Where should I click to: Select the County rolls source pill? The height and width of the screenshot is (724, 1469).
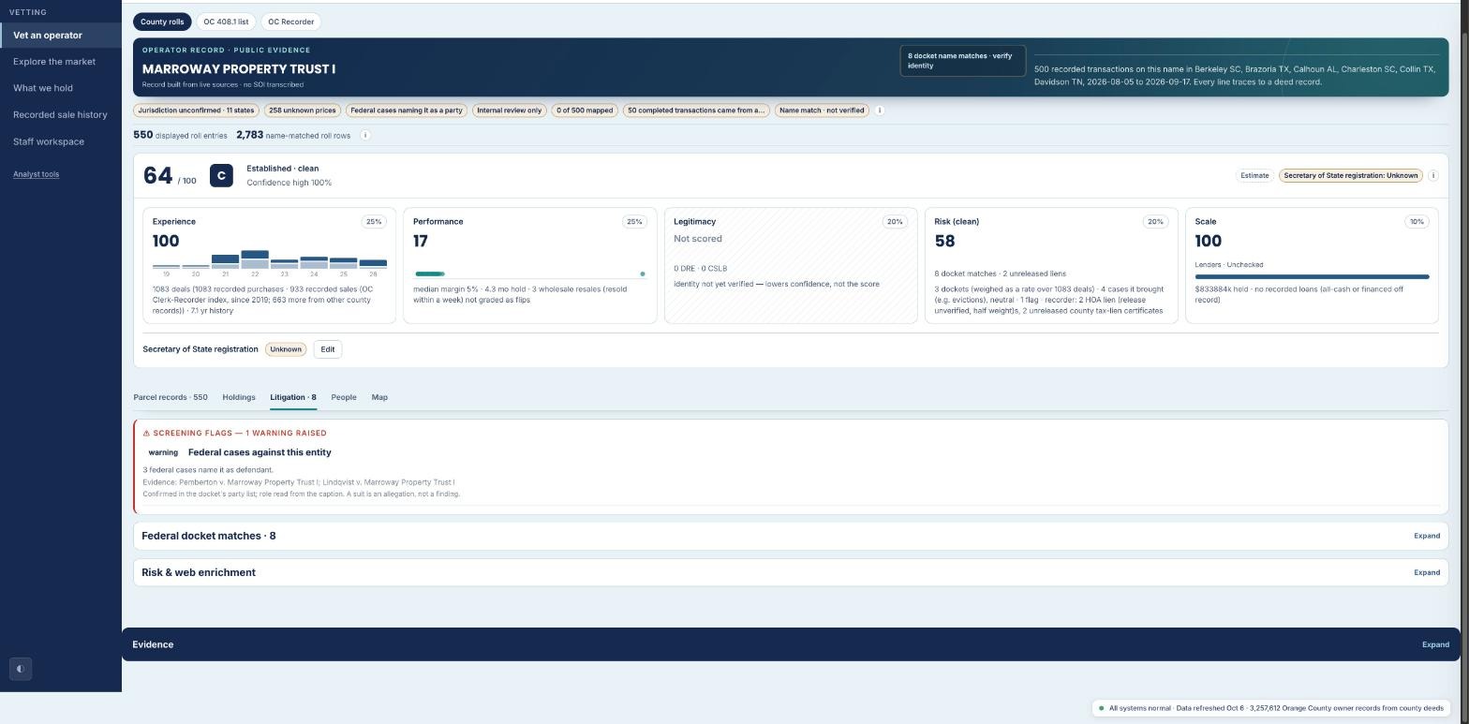pos(162,22)
